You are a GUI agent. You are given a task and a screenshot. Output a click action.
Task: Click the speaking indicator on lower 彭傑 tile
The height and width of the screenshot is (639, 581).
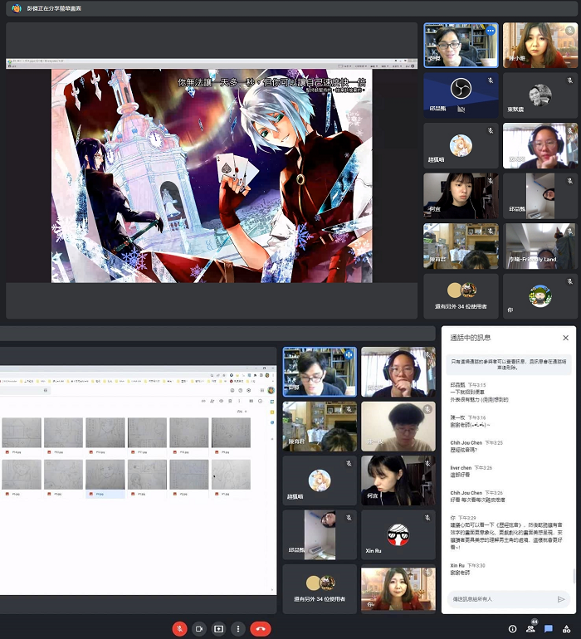tap(349, 355)
